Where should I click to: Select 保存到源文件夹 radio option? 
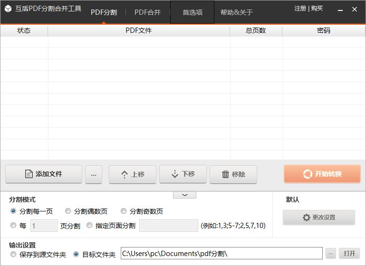click(13, 254)
